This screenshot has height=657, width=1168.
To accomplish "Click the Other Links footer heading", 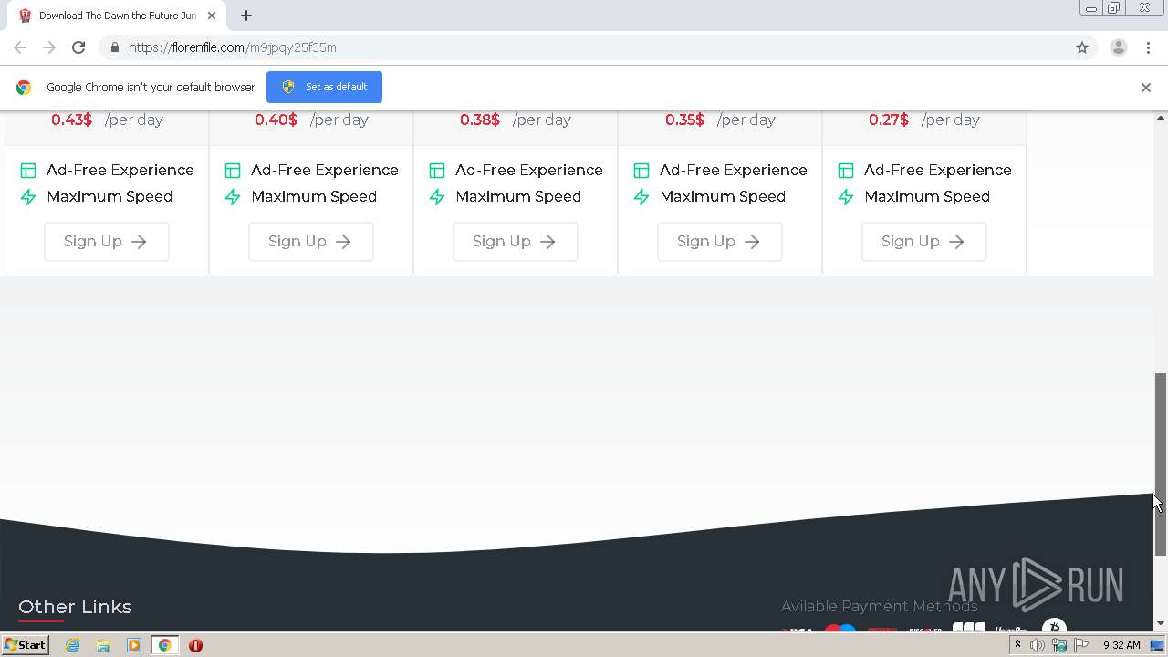I will point(75,607).
